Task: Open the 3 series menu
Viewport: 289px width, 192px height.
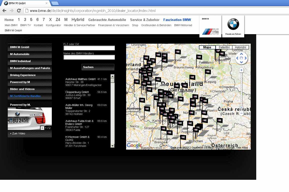Action: point(25,19)
